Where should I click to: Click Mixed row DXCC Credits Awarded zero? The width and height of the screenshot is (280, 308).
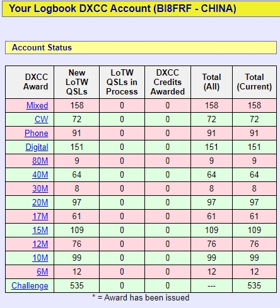[168, 105]
